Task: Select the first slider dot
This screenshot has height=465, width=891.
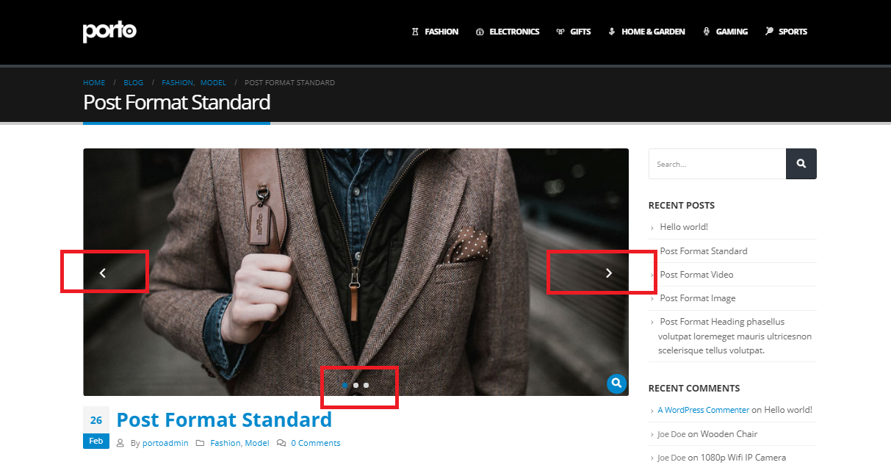Action: pyautogui.click(x=345, y=385)
